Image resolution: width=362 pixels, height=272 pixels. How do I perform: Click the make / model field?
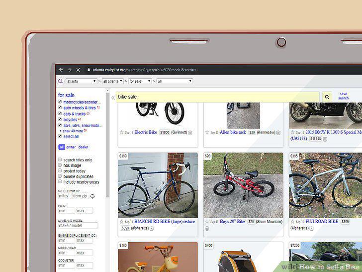(78, 226)
